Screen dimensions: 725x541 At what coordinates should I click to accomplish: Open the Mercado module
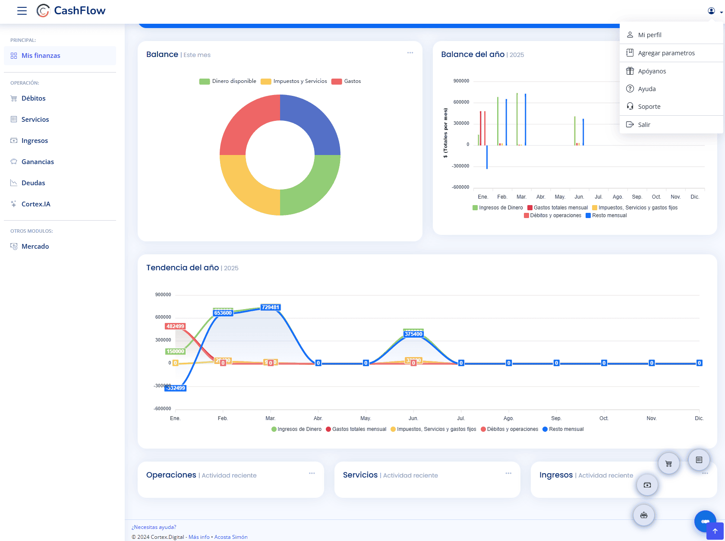pyautogui.click(x=35, y=246)
